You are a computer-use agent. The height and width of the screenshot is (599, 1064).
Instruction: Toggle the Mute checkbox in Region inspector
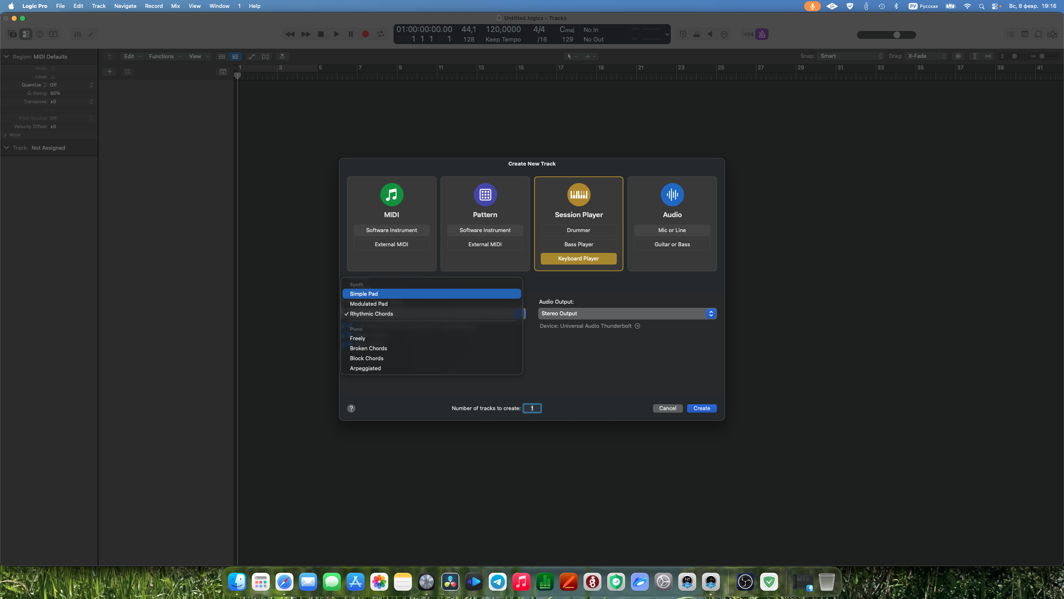tap(53, 68)
